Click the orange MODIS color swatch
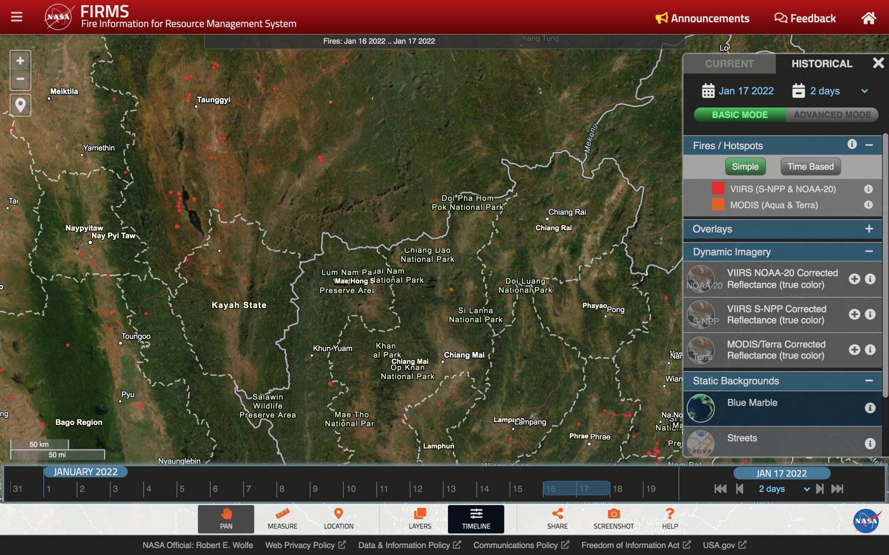The width and height of the screenshot is (889, 555). (x=718, y=204)
